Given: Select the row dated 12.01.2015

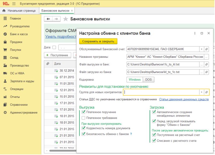Looking at the screenshot, I should [60, 90].
